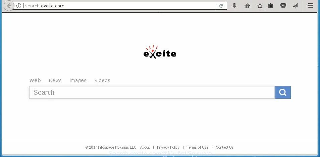The image size is (320, 157).
Task: Focus the Search text field
Action: point(152,92)
